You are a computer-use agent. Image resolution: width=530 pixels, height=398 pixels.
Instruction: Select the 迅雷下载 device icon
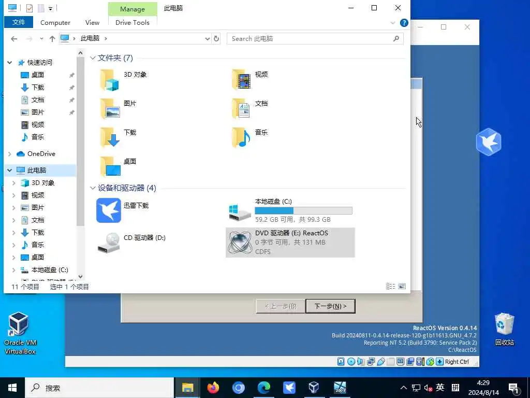click(109, 210)
